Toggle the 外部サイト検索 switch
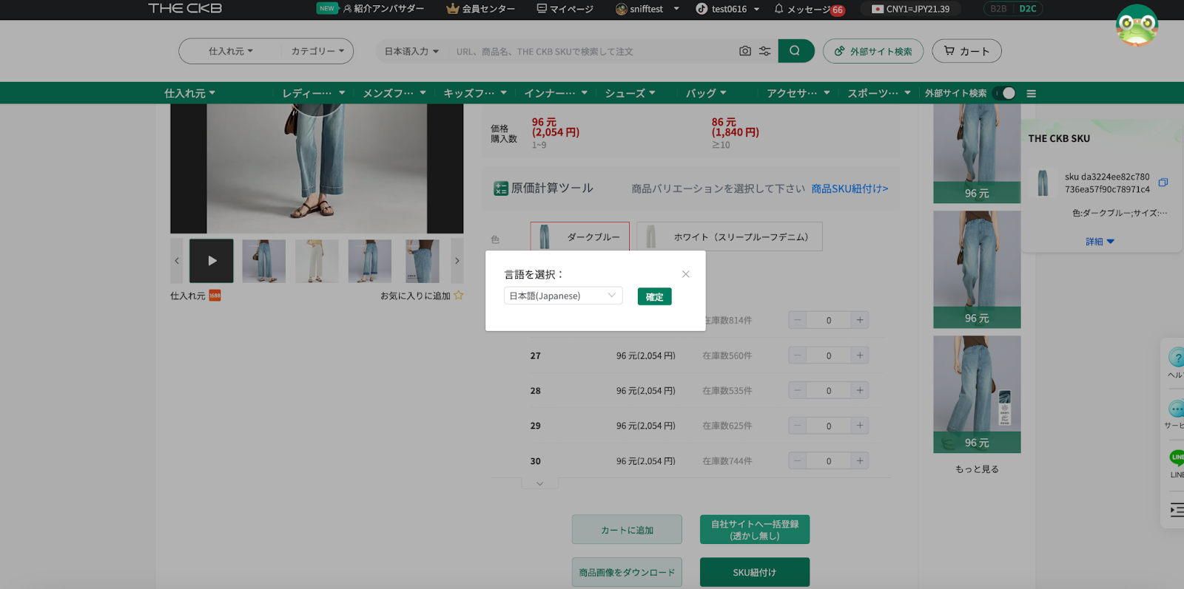The height and width of the screenshot is (589, 1184). [1005, 93]
